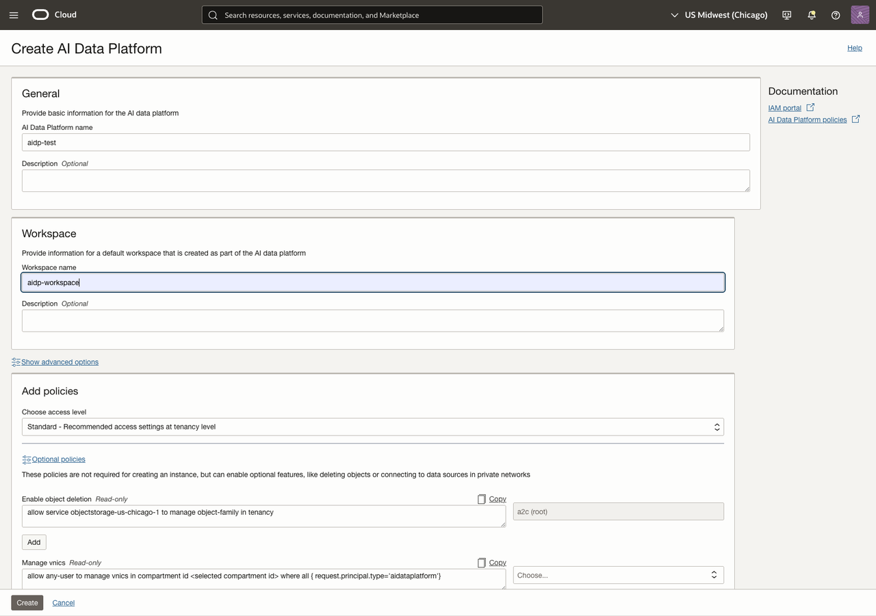Screen dimensions: 876x616
Task: Click the Manage vnics policy text box
Action: [264, 578]
